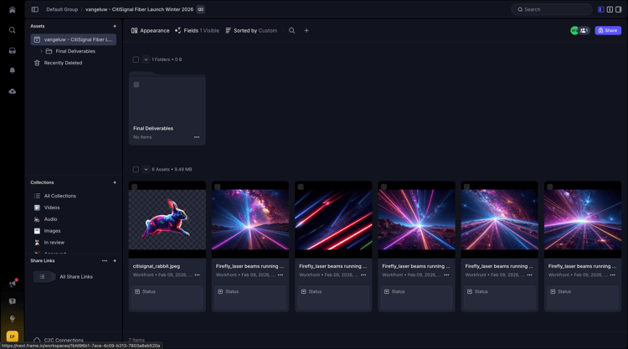Click the plus icon in the view toolbar
Viewport: 628px width, 349px height.
[x=306, y=30]
